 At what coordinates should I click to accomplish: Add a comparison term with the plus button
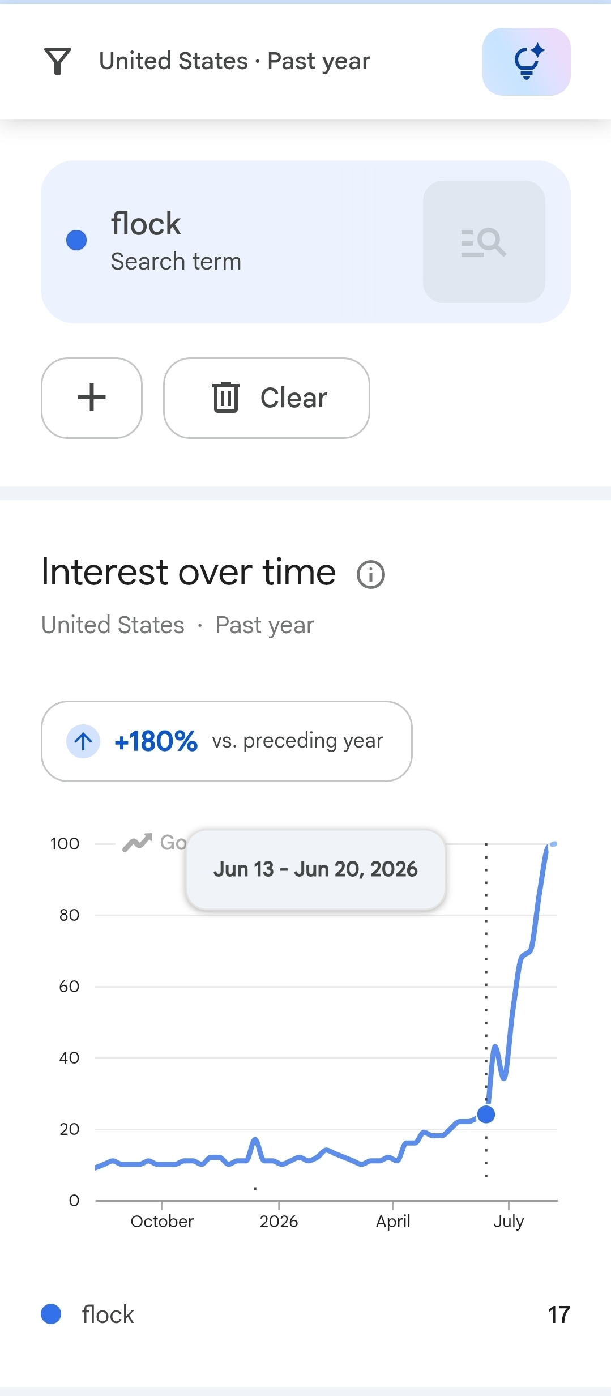coord(92,398)
